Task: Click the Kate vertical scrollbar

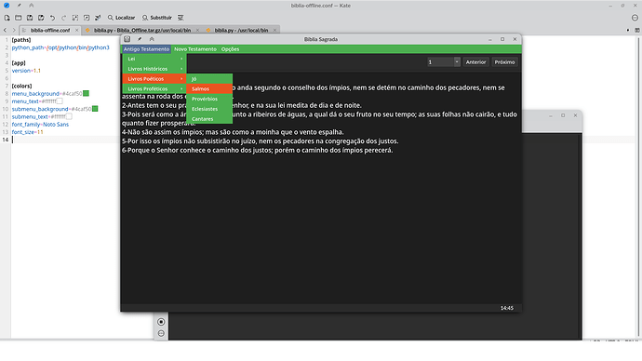Action: (638, 187)
